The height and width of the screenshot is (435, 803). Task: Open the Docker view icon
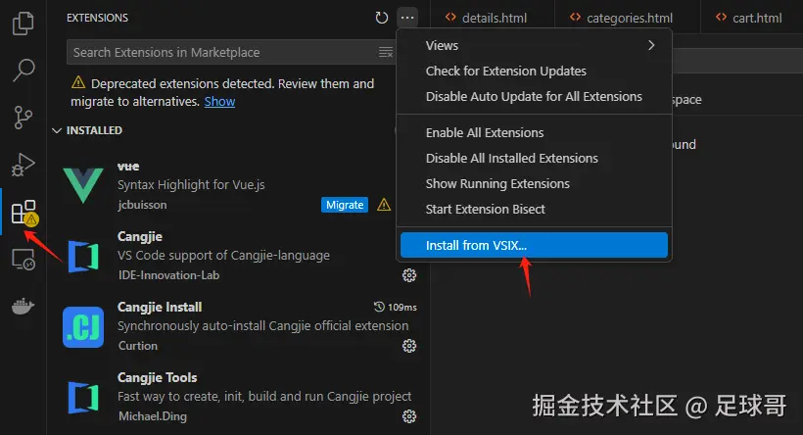click(24, 306)
